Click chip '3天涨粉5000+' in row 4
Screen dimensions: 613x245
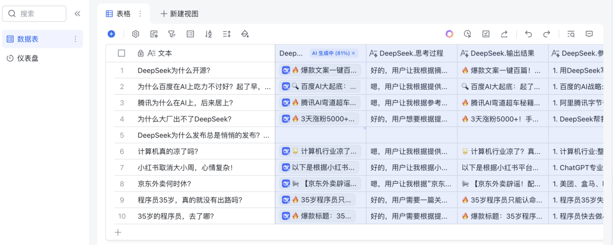320,119
